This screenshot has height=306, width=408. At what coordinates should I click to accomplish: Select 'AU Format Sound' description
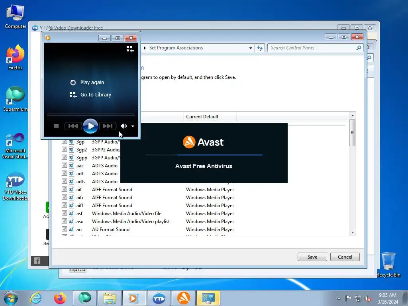tap(111, 229)
